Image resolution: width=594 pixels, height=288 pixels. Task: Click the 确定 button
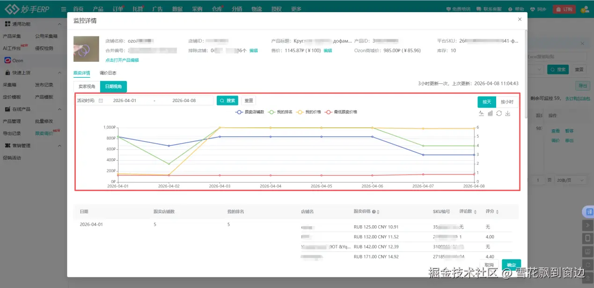[x=511, y=265]
